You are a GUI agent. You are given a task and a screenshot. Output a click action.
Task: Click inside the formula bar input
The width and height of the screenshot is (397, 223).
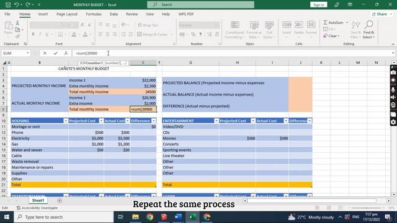point(231,53)
